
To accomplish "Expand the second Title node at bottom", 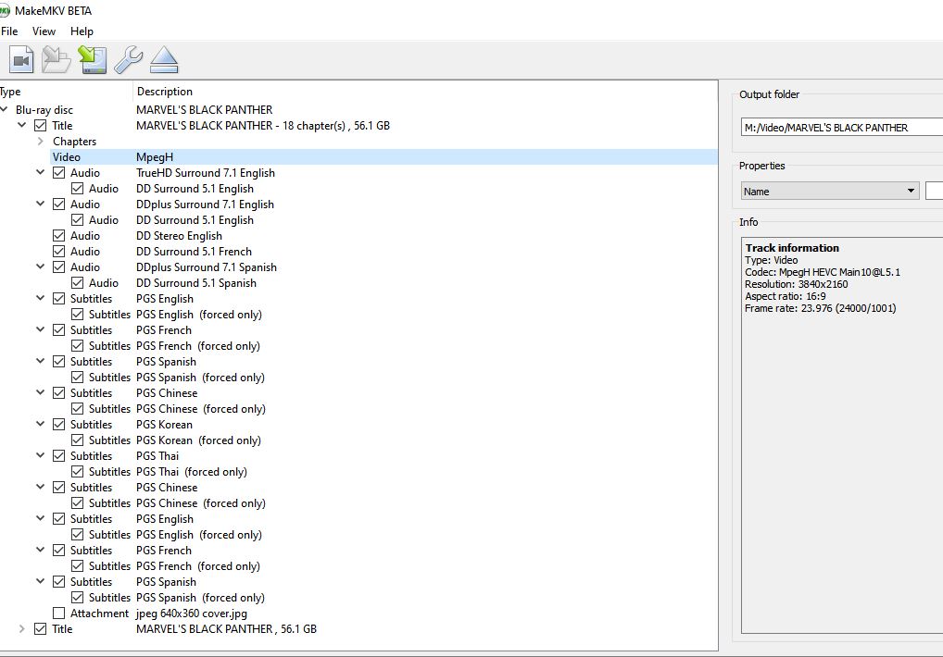I will click(21, 628).
